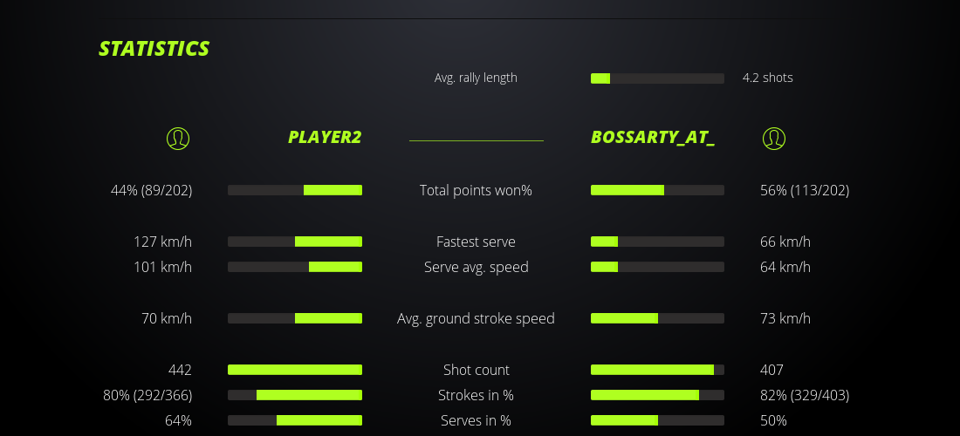
Task: Click BOSSARTY_AT_'s Serves in % bar
Action: [x=657, y=420]
